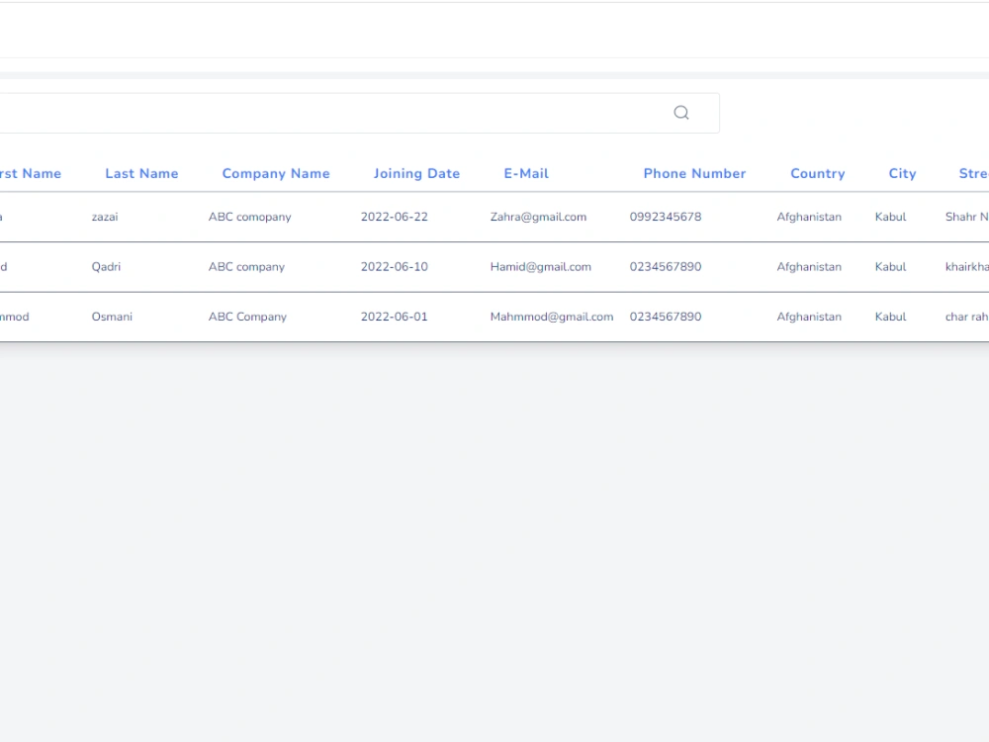Click the Last Name column header
This screenshot has height=742, width=989.
click(x=141, y=173)
